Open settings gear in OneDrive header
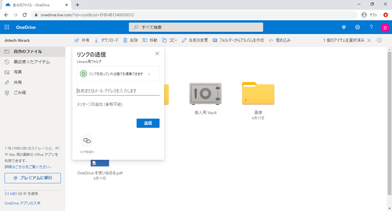This screenshot has height=211, width=392. (x=357, y=27)
